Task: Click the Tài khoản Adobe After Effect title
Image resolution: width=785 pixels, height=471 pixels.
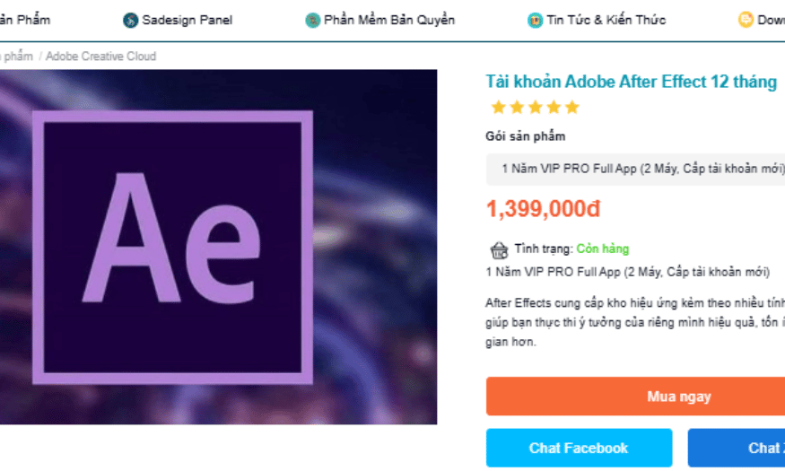Action: point(631,82)
